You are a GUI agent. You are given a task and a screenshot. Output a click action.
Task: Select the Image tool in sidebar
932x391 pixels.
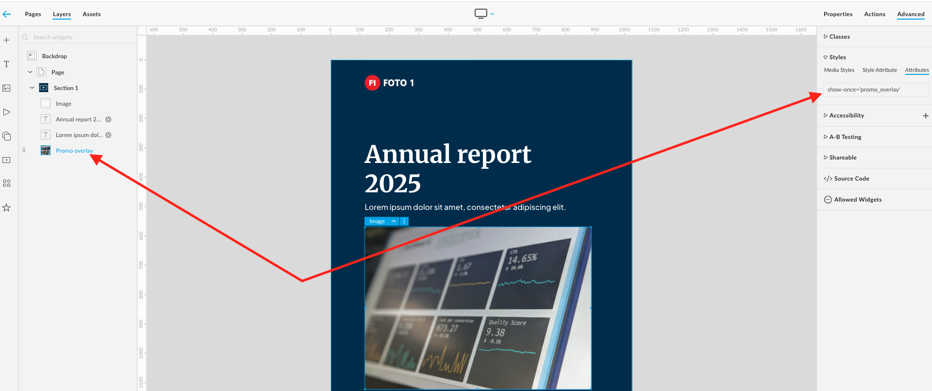click(x=6, y=88)
